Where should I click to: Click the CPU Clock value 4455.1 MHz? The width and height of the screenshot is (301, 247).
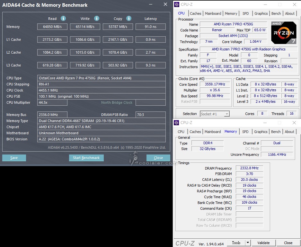coord(102,90)
